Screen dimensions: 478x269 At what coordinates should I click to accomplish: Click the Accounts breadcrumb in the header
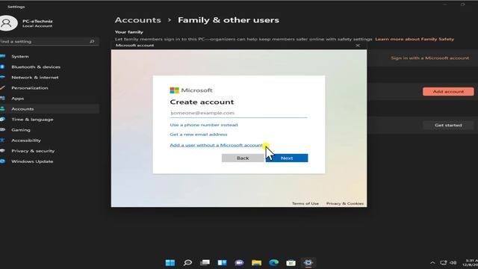pyautogui.click(x=137, y=20)
